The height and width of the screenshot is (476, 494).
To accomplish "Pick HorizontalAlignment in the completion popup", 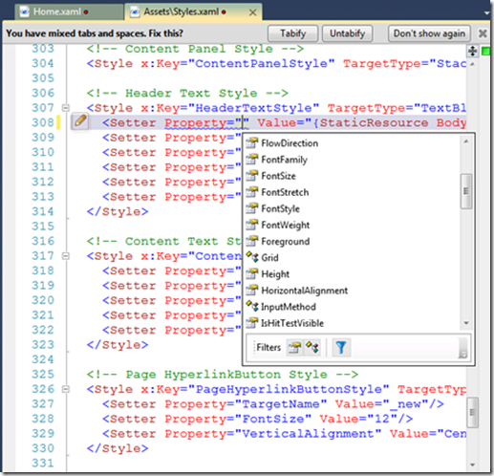I will (304, 291).
